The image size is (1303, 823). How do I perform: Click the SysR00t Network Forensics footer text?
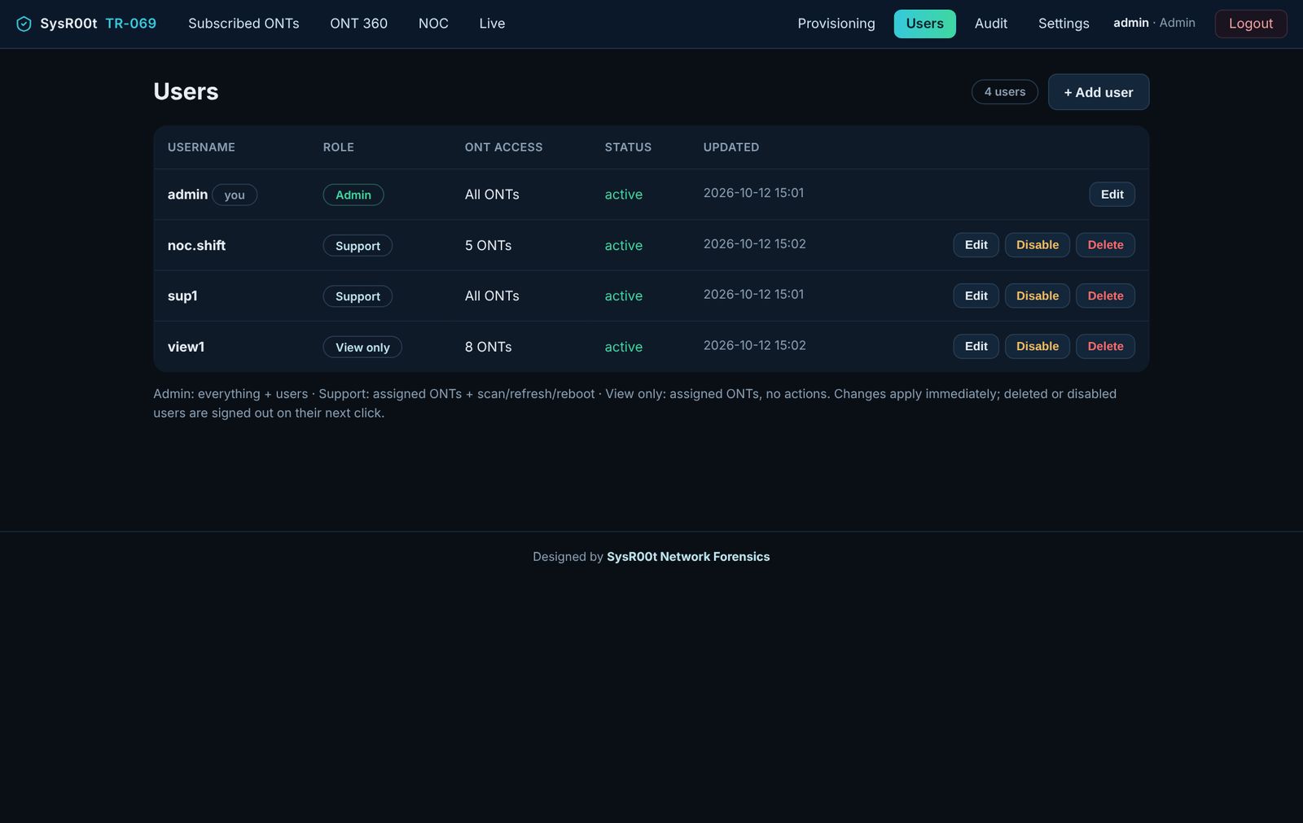pos(688,557)
